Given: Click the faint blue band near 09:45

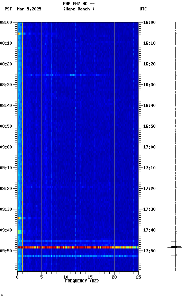Looking at the screenshot, I should [78, 242].
